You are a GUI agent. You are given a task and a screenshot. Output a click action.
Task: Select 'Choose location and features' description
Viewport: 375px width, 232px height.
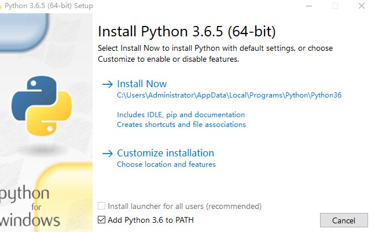tap(166, 164)
